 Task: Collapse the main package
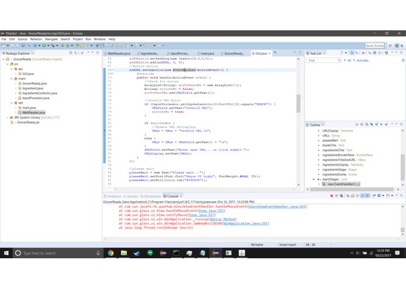[12, 79]
